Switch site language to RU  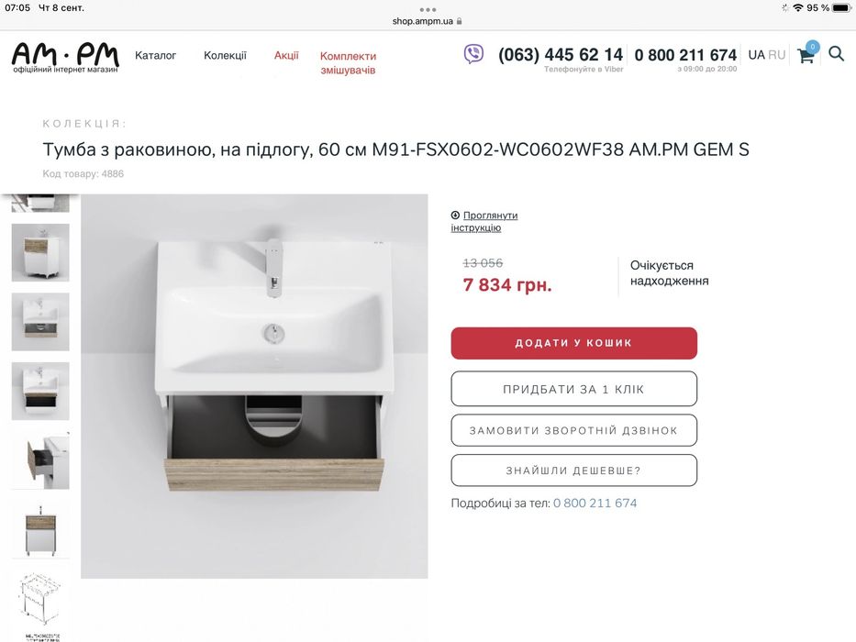[x=777, y=55]
